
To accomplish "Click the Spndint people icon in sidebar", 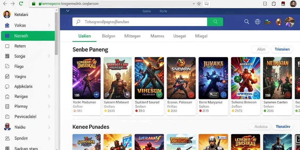I will click(7, 138).
